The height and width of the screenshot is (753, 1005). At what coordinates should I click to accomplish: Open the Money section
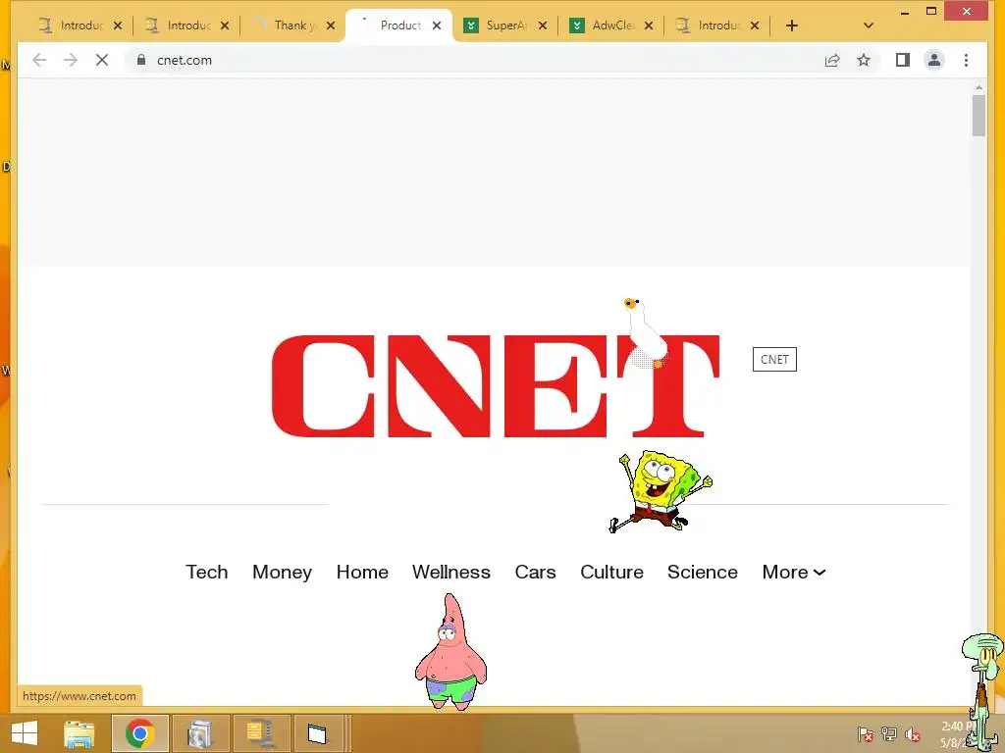(282, 572)
